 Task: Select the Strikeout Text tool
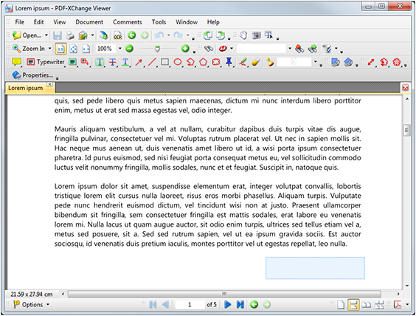pos(113,62)
